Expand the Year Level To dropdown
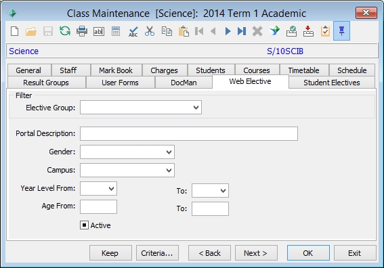Image resolution: width=384 pixels, height=268 pixels. (x=223, y=191)
